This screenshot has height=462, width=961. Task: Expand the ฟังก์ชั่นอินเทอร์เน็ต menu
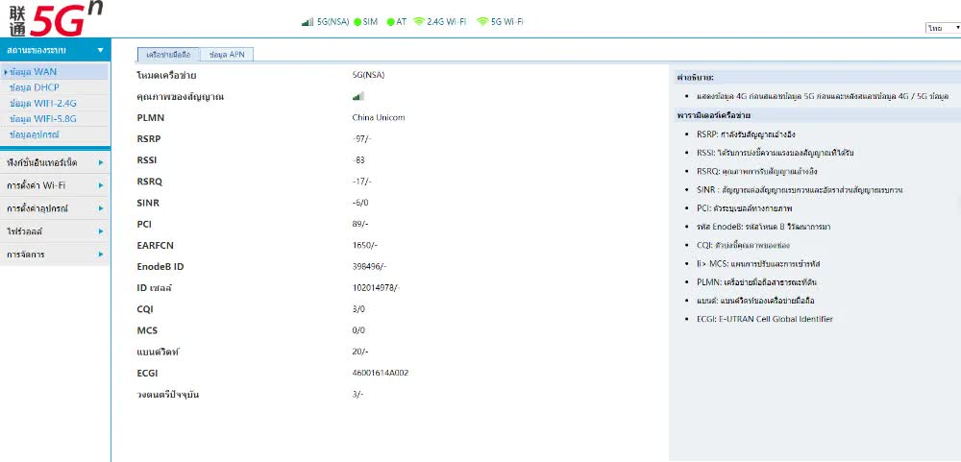click(x=55, y=163)
